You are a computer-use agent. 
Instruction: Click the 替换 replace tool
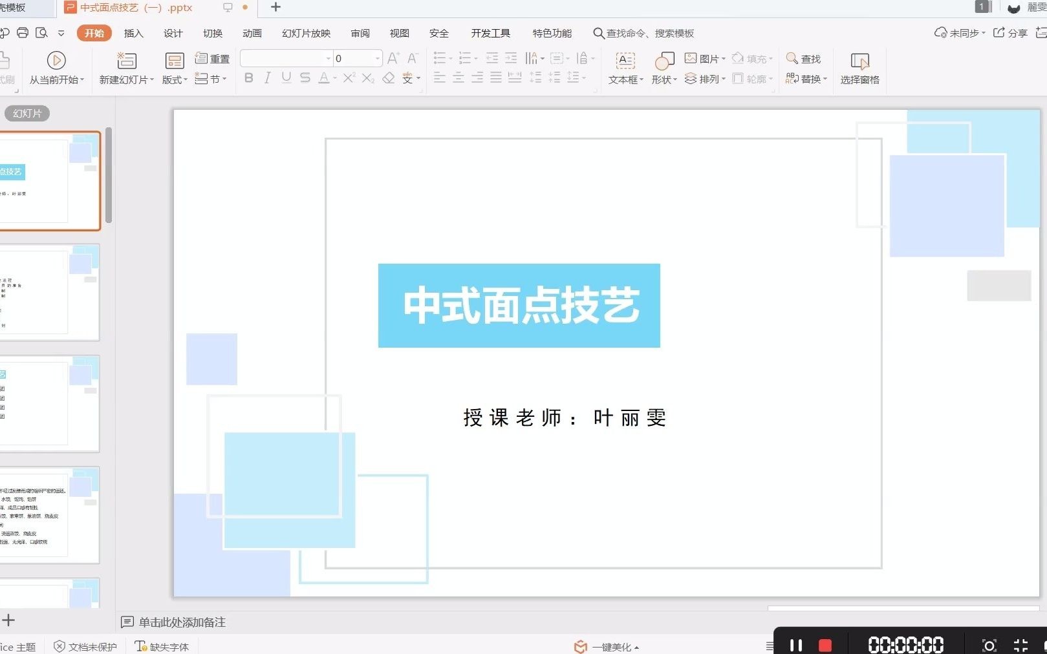[x=806, y=79]
